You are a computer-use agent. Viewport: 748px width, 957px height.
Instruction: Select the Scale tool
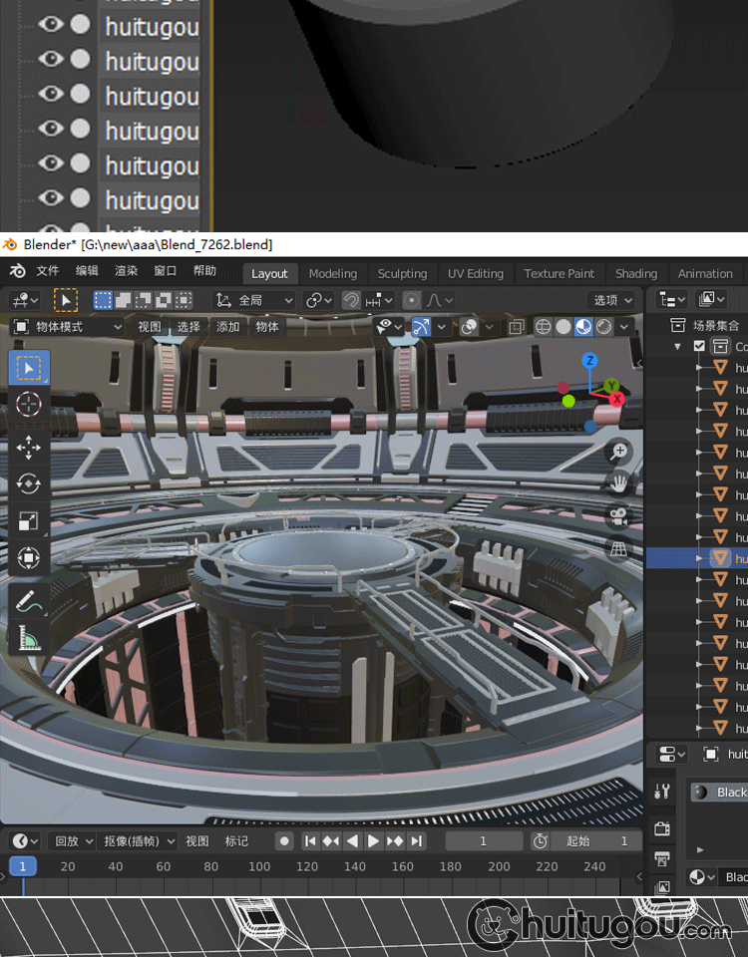click(x=29, y=520)
